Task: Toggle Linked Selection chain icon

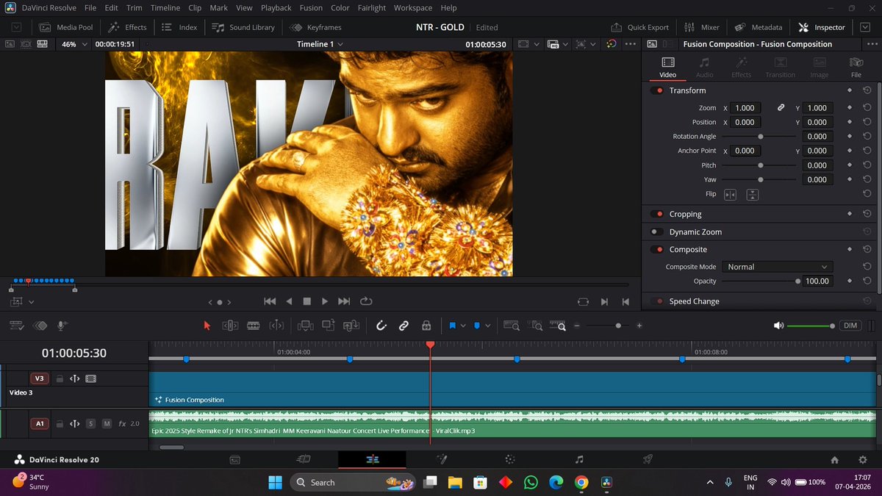Action: 404,326
